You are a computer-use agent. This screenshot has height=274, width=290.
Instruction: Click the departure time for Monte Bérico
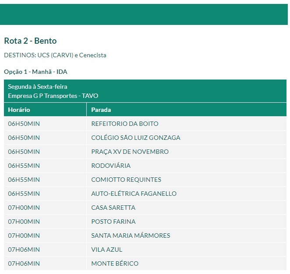click(x=24, y=264)
